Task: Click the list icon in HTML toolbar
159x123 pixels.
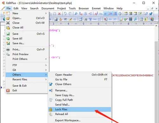Action: 100,19
